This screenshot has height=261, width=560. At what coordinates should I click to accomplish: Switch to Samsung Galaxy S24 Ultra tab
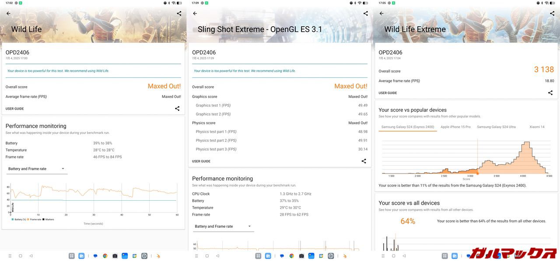496,127
